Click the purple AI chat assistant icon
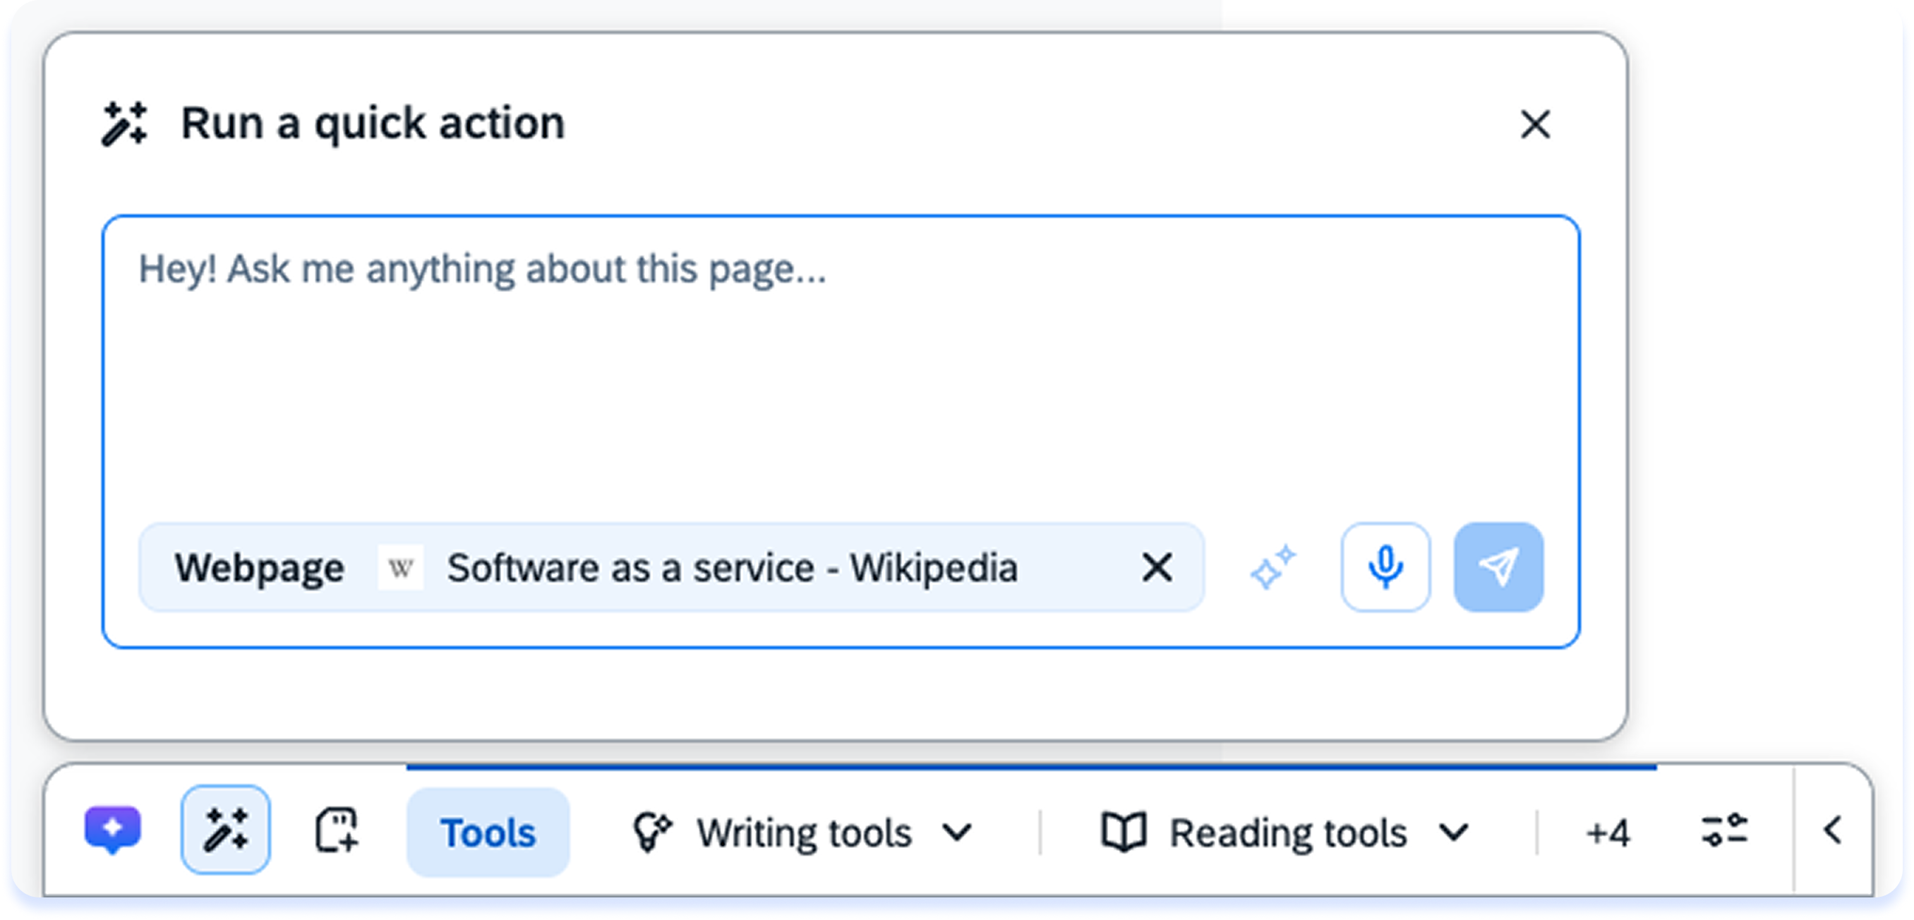1914x920 pixels. tap(112, 829)
